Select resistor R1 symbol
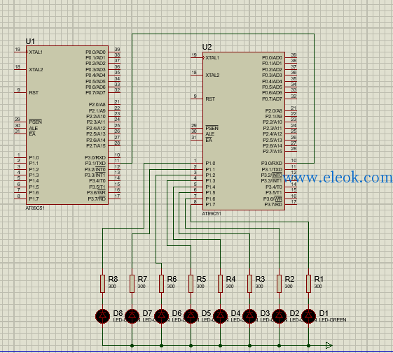 coord(308,284)
